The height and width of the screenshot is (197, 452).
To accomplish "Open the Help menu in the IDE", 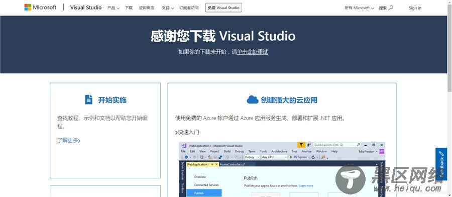I will point(334,151).
